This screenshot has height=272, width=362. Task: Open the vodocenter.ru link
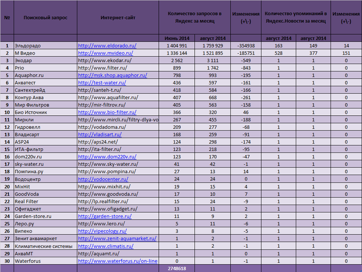(103, 179)
